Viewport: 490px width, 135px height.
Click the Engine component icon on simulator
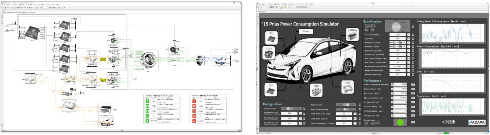tap(268, 53)
